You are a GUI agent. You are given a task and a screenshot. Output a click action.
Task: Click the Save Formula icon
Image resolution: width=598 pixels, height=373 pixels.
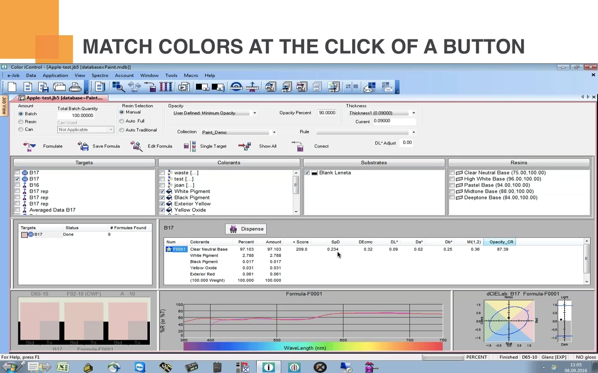pos(83,146)
